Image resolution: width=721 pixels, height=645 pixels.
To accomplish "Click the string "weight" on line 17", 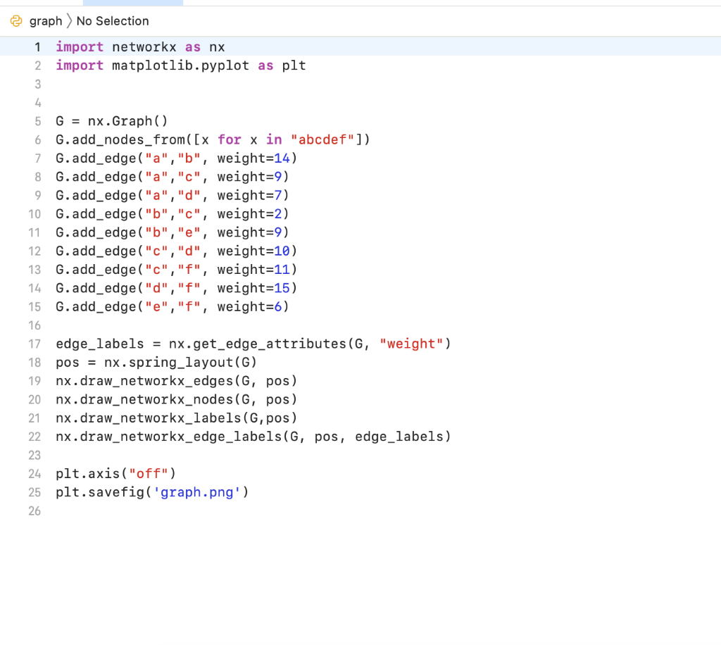I will click(x=411, y=344).
